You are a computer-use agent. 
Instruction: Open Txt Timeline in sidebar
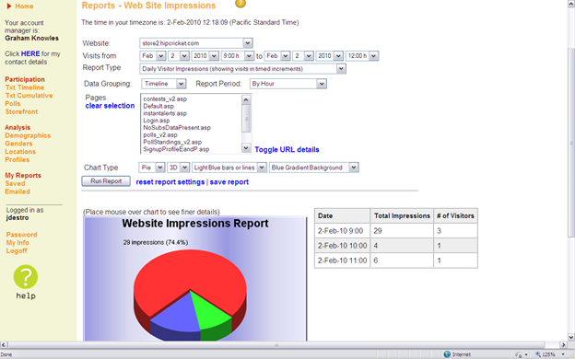[25, 87]
